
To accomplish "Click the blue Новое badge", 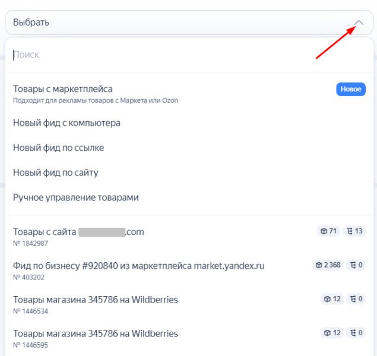I will [x=351, y=90].
